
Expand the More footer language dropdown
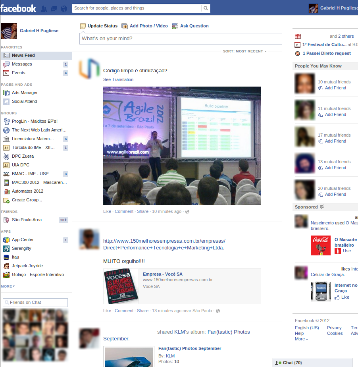pyautogui.click(x=301, y=339)
